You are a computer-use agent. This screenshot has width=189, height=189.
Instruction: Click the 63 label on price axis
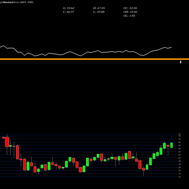click(x=180, y=145)
